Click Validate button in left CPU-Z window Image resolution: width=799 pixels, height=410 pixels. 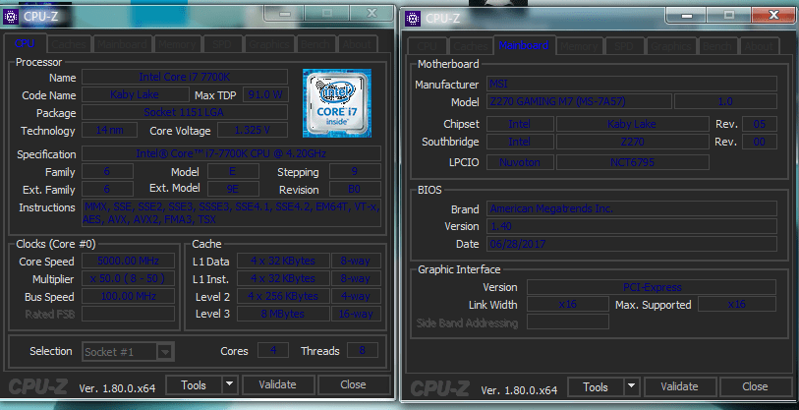coord(278,384)
